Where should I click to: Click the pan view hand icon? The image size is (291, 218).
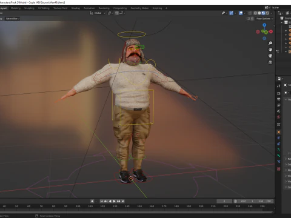[x=270, y=50]
